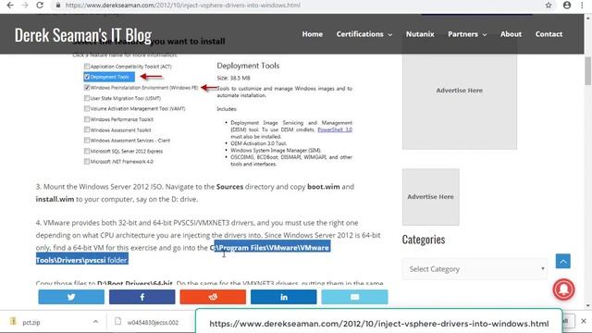This screenshot has width=592, height=333.
Task: Tick the Windows Assessment Toolkit checkbox
Action: click(87, 129)
